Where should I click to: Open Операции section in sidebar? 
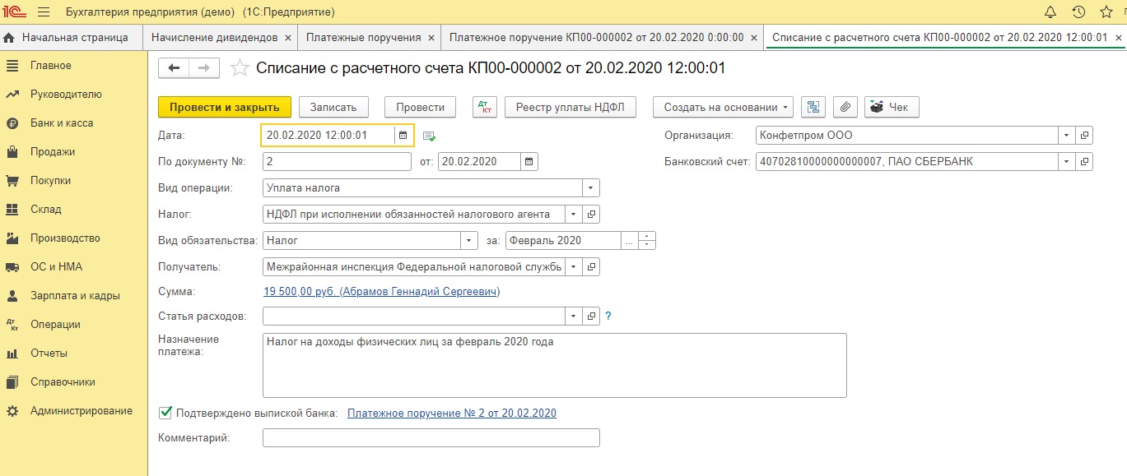tap(55, 325)
